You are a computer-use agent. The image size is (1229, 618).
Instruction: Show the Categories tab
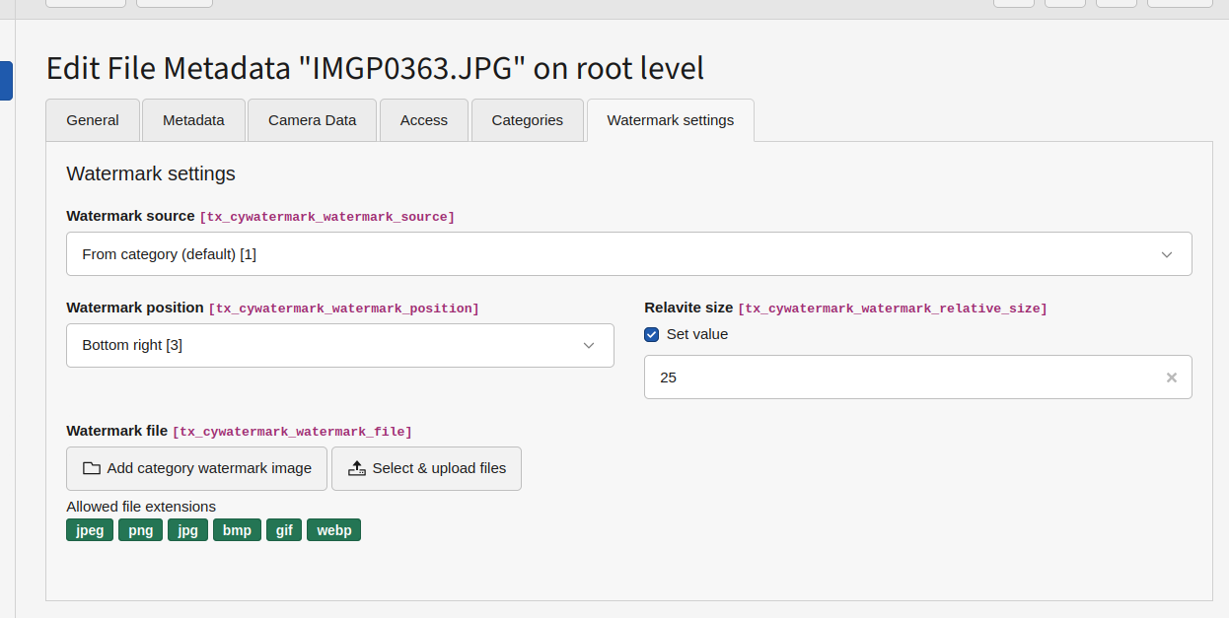pyautogui.click(x=527, y=120)
